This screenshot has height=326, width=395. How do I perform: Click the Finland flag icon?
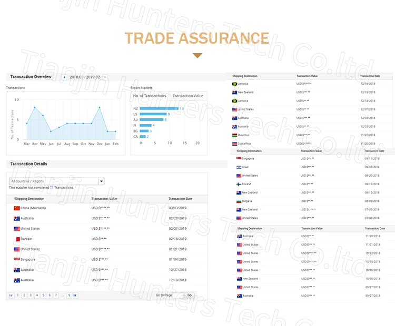[239, 184]
